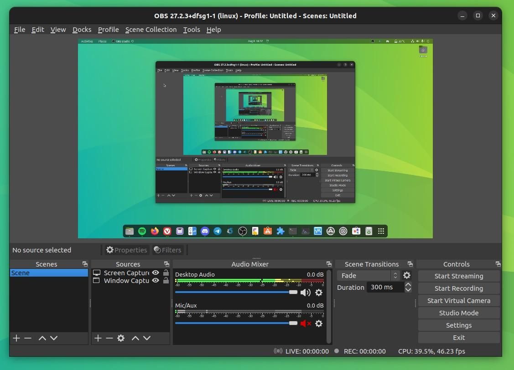This screenshot has height=370, width=514.
Task: Open the Help menu
Action: click(x=214, y=30)
